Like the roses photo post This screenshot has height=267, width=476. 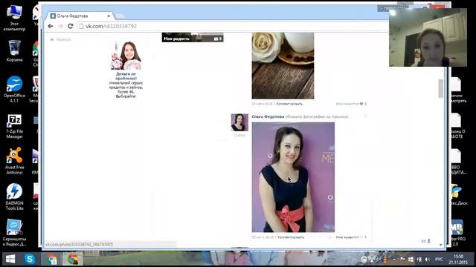[351, 104]
